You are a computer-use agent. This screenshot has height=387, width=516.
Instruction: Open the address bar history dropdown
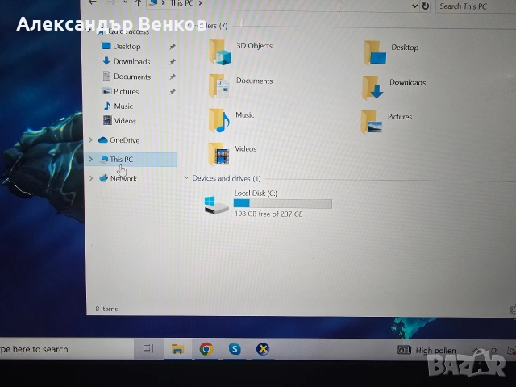click(415, 6)
